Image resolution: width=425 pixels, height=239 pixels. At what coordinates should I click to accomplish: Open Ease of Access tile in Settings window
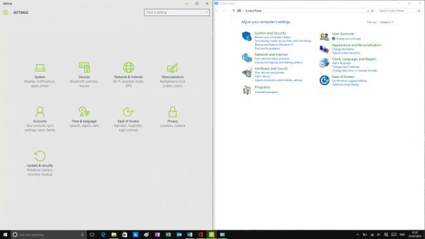coord(128,119)
